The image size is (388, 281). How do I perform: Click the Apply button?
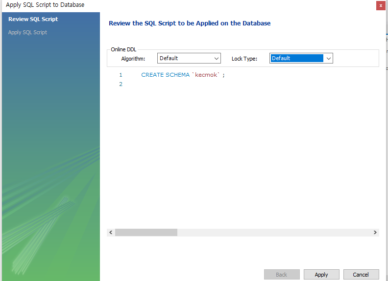321,274
